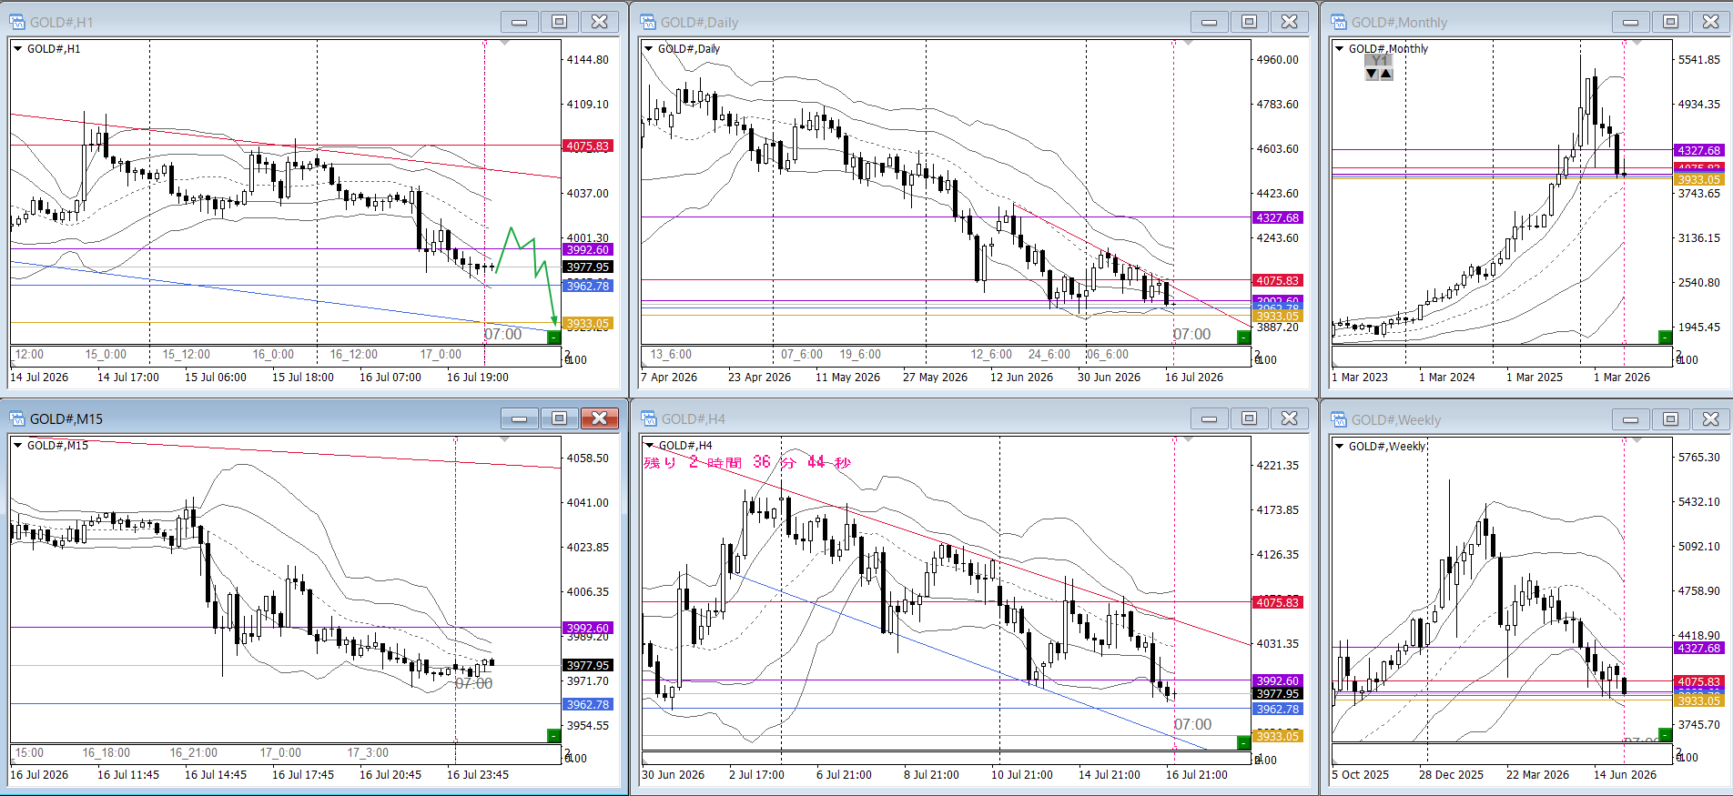Click the purple 3992.60 price label in M15 chart
The image size is (1733, 796).
coord(588,629)
